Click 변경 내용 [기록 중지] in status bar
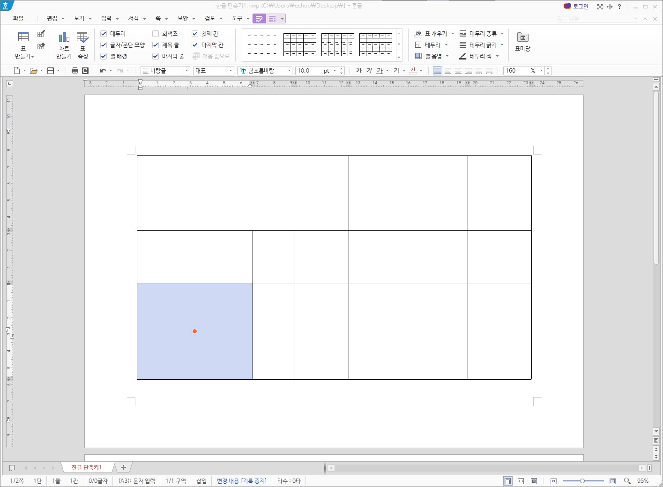 (242, 481)
